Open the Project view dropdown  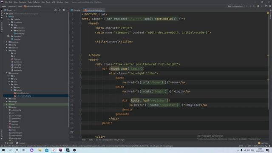10,10
